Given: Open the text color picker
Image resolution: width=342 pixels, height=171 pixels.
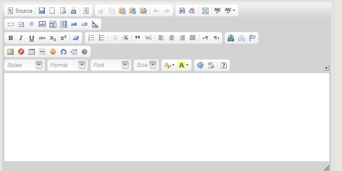Looking at the screenshot, I should 169,65.
